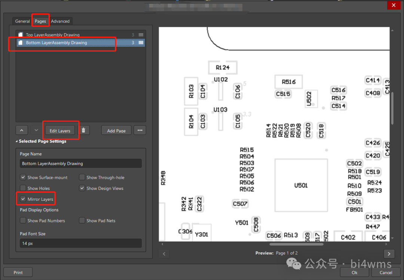Move selected page down with arrow button
404x280 pixels.
click(36, 130)
